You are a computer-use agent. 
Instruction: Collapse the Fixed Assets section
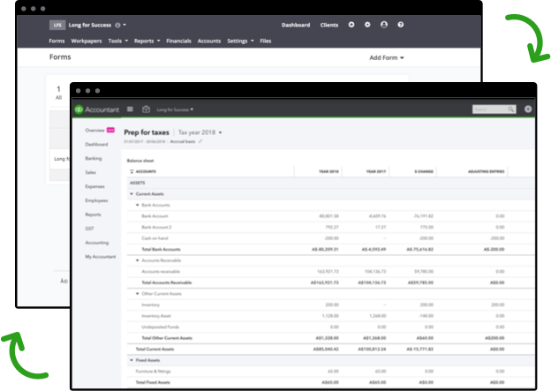[x=132, y=360]
